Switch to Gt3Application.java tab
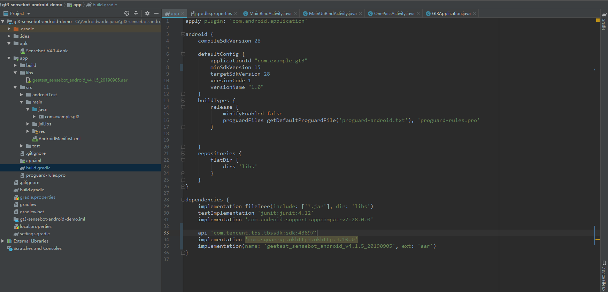 [451, 14]
